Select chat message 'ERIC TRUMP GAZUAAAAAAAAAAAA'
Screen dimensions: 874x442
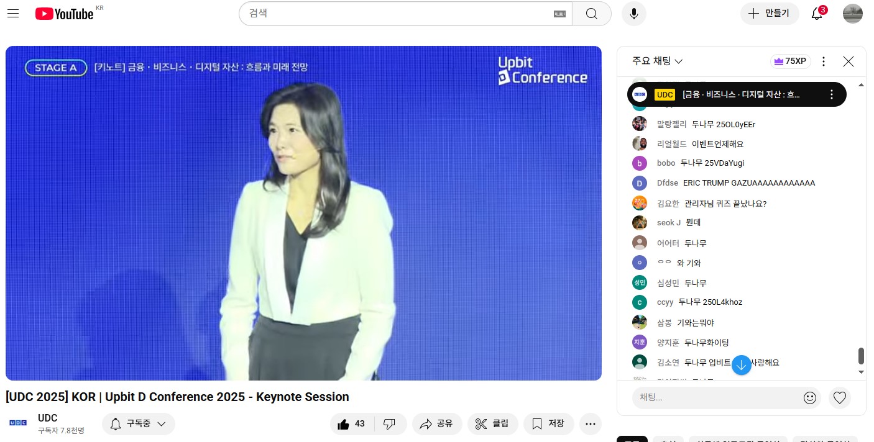(x=749, y=183)
